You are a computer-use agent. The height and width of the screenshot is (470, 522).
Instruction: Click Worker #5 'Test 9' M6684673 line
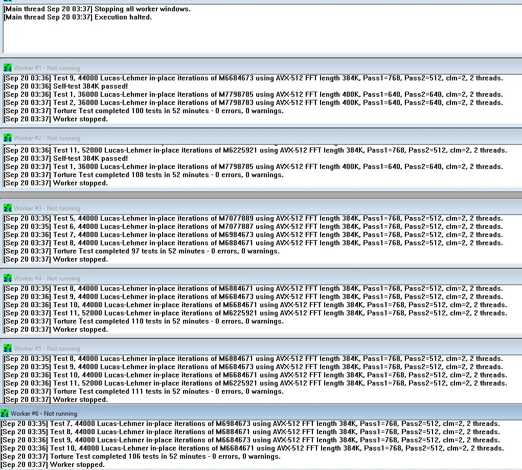tap(254, 367)
